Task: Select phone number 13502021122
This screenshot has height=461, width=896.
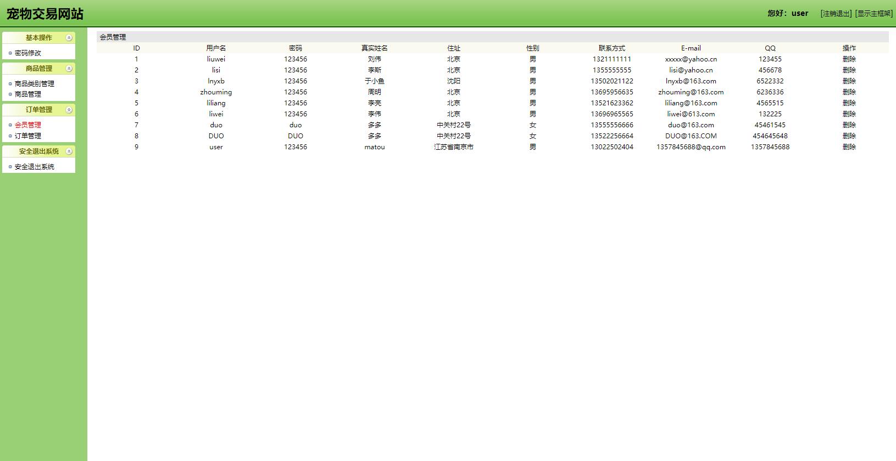Action: pos(612,81)
